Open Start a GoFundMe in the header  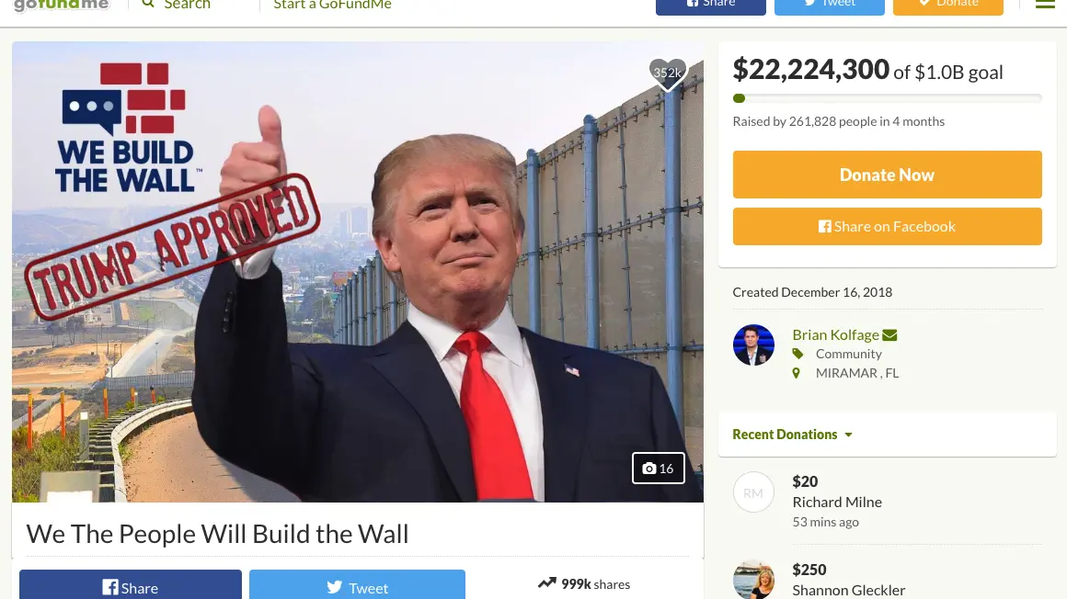click(x=332, y=5)
